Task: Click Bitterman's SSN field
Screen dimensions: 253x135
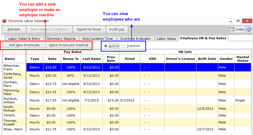Action: pyautogui.click(x=152, y=67)
